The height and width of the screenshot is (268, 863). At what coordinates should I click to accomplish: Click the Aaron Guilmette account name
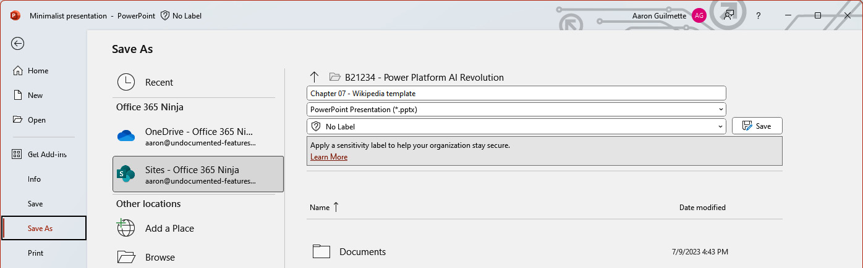[x=659, y=16]
